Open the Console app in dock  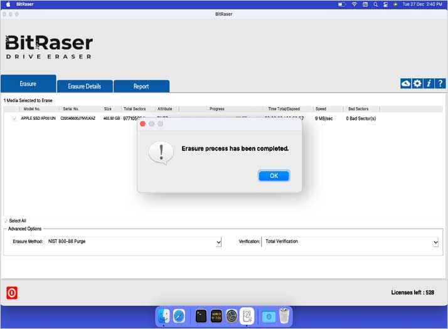click(x=216, y=316)
